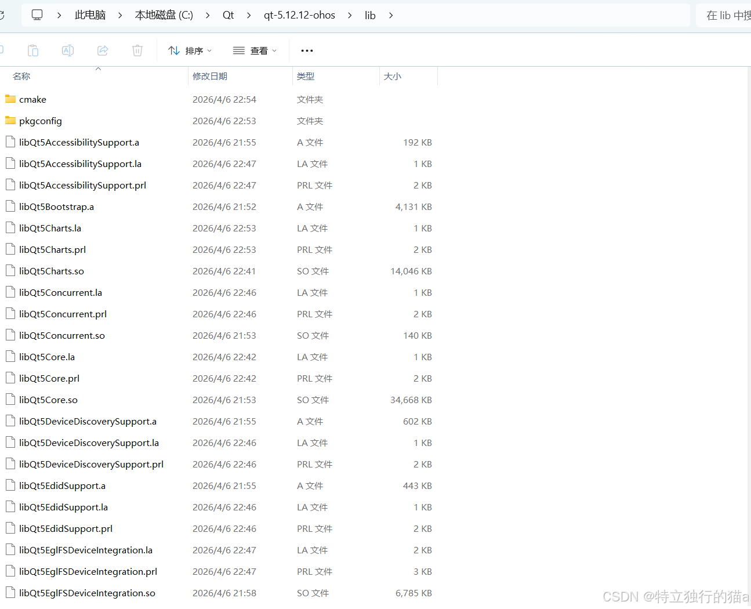This screenshot has height=609, width=751.
Task: Click file icon of libQt5AccessibilitySupport.a
Action: pos(10,142)
